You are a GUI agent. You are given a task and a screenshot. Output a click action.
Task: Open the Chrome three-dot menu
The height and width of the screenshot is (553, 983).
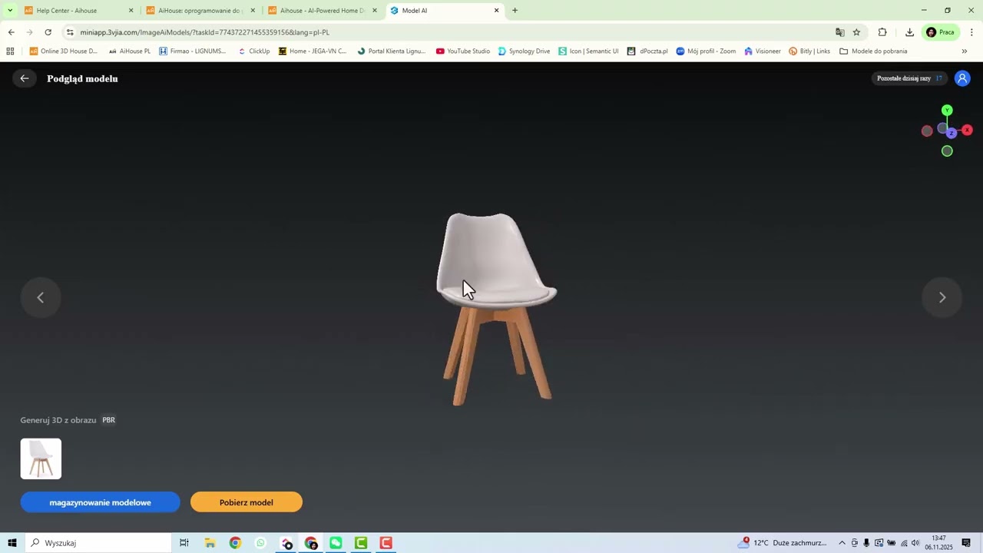coord(971,32)
